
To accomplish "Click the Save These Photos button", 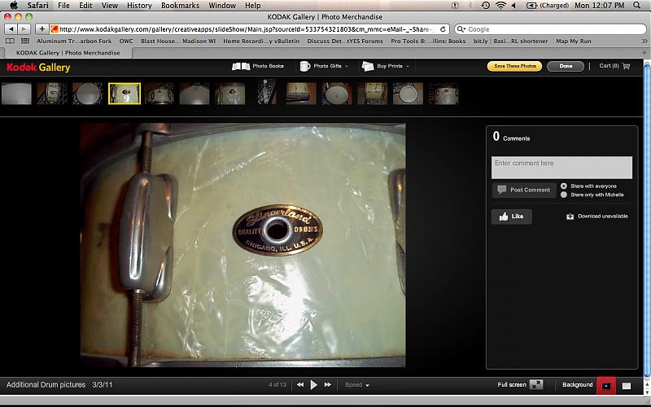I will click(514, 66).
